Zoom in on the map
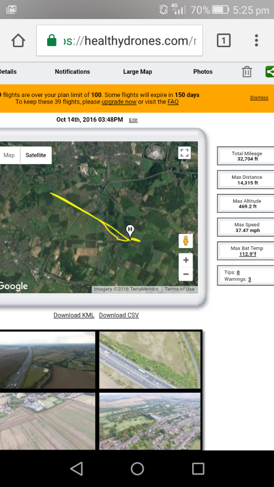 tap(186, 260)
